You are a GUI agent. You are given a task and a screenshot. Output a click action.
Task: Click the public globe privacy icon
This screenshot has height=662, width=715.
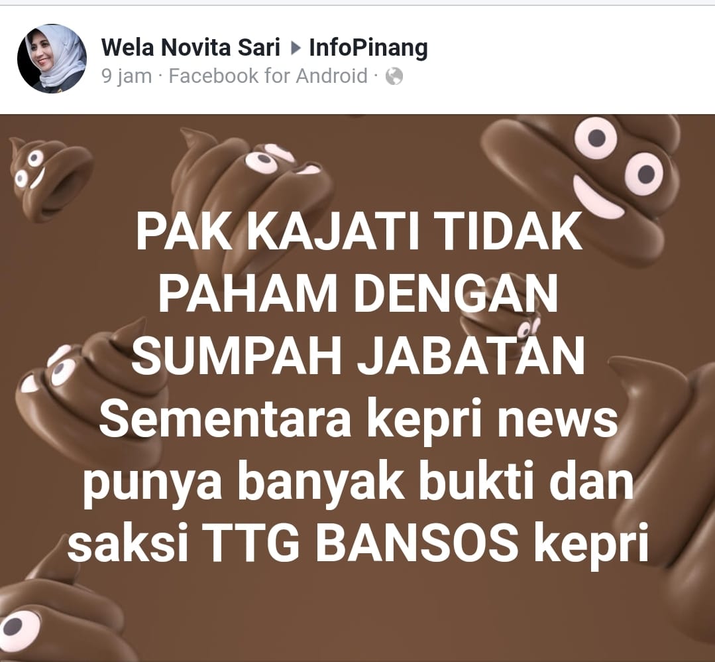pos(394,76)
